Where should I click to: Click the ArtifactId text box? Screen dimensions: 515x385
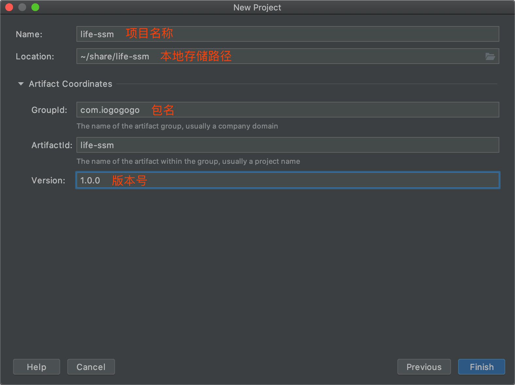(x=288, y=145)
